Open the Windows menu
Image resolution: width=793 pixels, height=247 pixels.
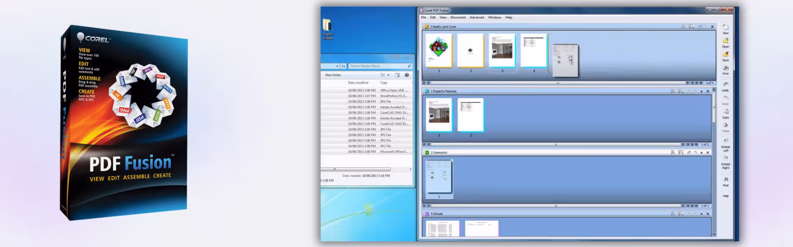[494, 17]
